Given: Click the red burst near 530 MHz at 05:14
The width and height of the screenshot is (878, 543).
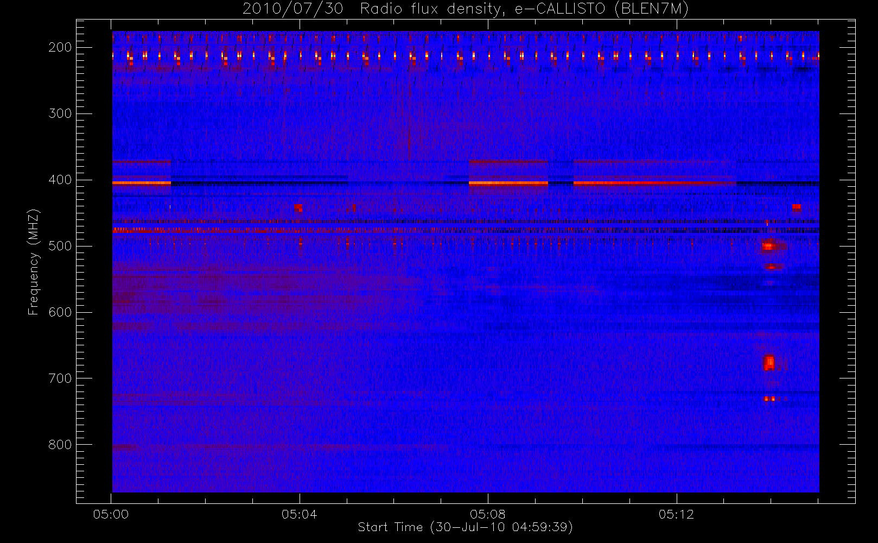Looking at the screenshot, I should (772, 267).
